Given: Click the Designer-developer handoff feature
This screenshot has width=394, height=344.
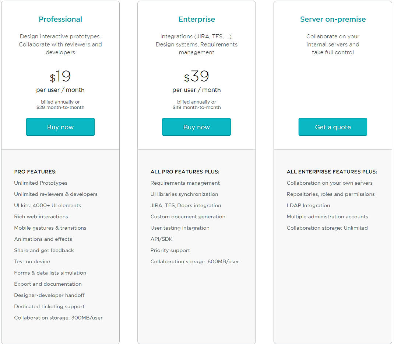Looking at the screenshot, I should click(x=49, y=295).
